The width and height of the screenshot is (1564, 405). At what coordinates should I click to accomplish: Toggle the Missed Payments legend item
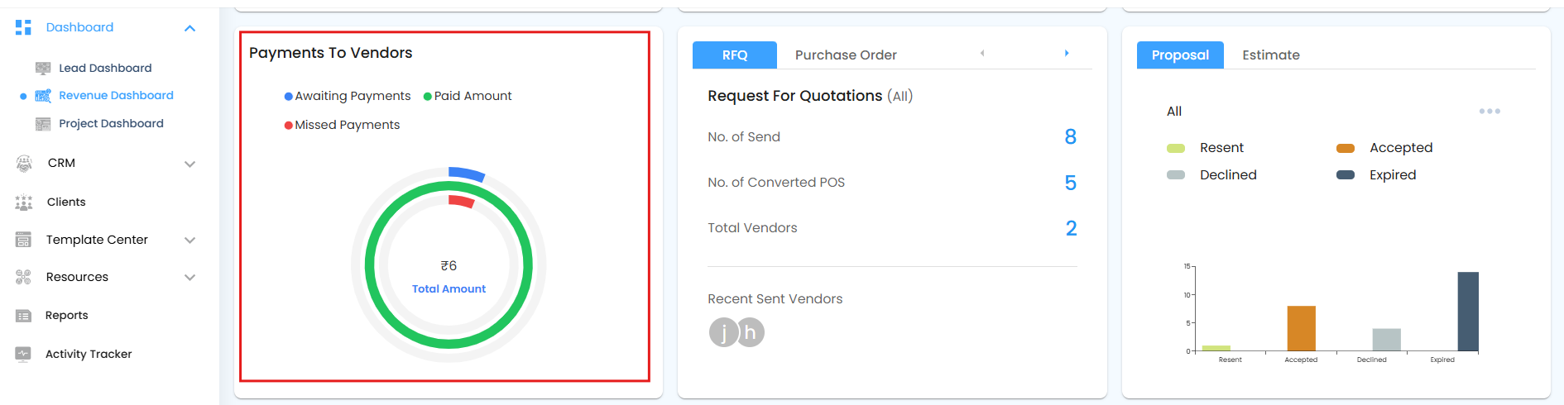click(x=343, y=125)
